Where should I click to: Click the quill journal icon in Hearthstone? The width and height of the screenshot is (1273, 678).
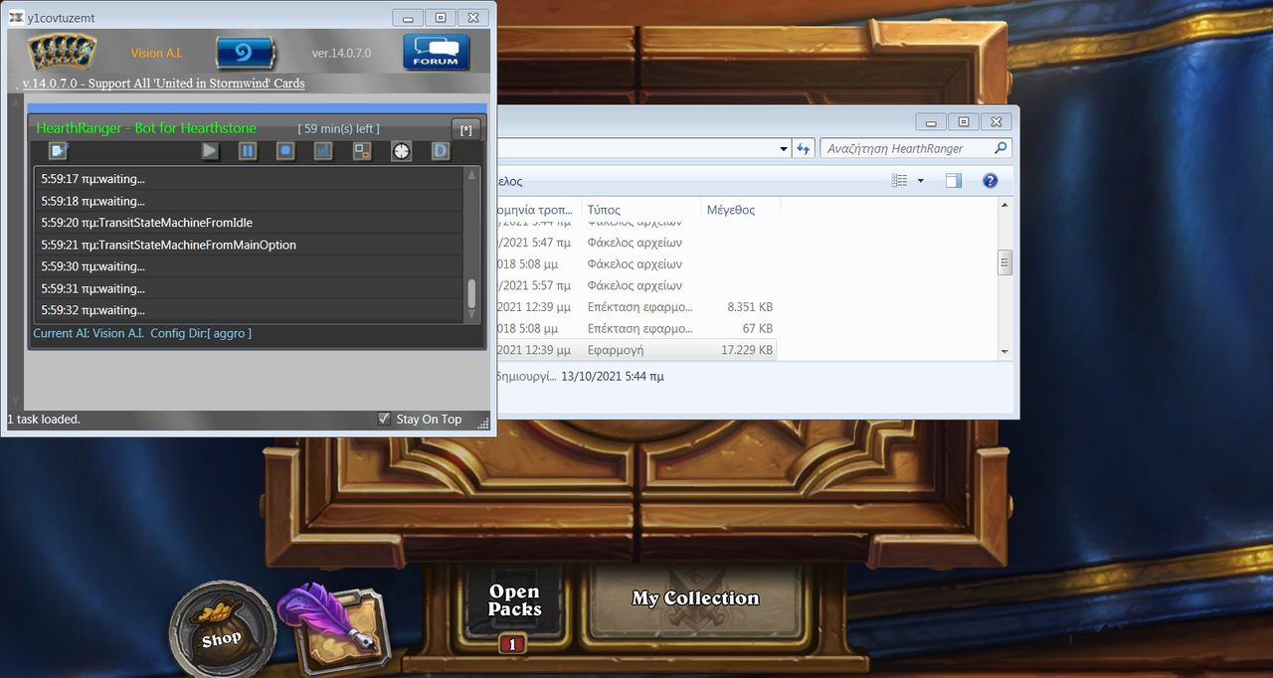coord(333,628)
